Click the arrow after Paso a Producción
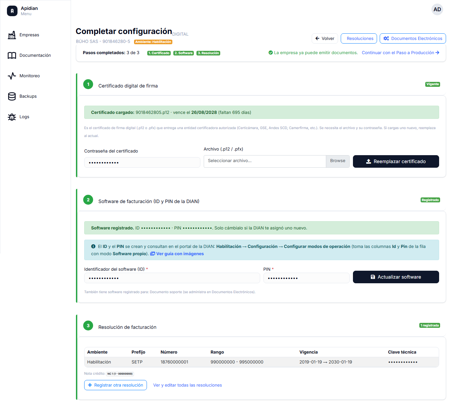 click(x=437, y=53)
